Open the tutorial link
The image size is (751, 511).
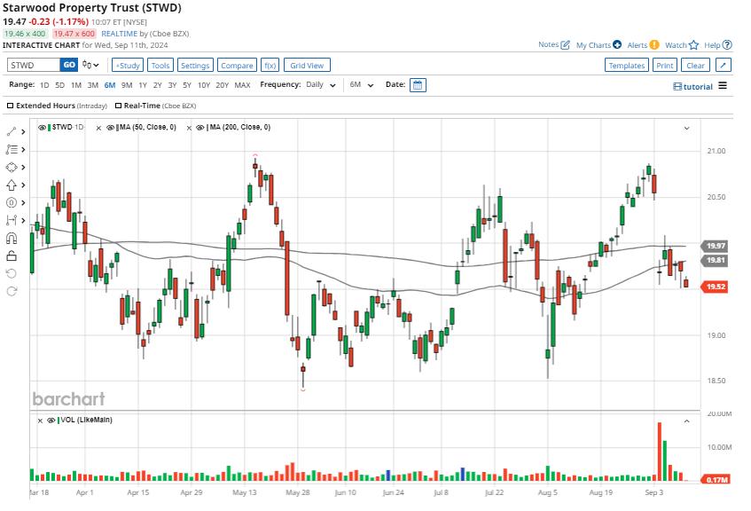(x=693, y=87)
